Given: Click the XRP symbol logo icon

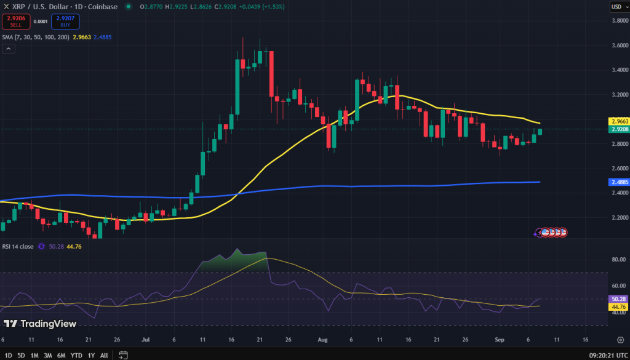Looking at the screenshot, I should click(x=6, y=6).
